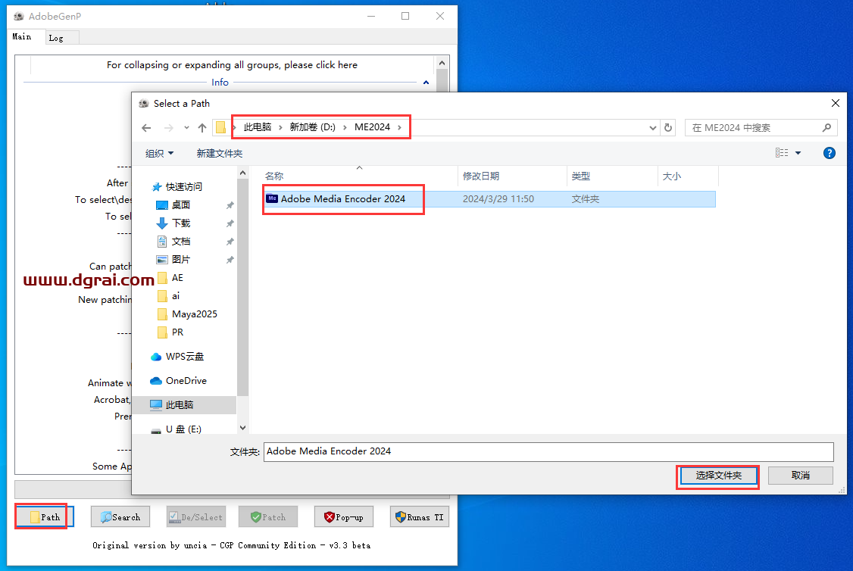Click the Pop-up button in AdobeGenP
Screen dimensions: 853x571
[344, 516]
